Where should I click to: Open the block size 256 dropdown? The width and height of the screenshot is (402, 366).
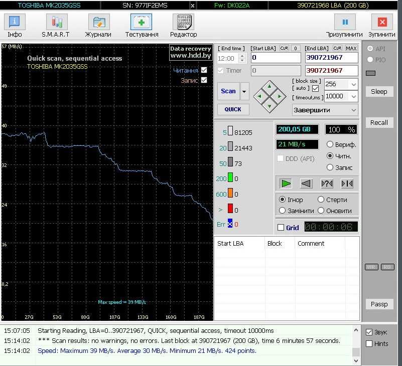[x=353, y=84]
